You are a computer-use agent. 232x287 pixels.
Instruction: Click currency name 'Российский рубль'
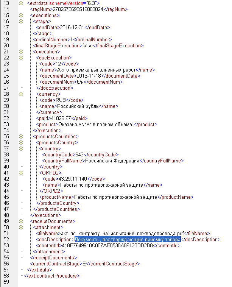(78, 106)
